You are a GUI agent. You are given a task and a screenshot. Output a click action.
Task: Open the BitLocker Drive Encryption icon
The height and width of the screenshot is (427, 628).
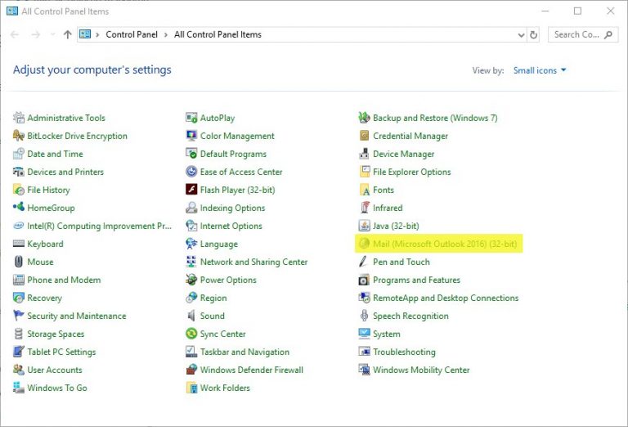point(19,136)
